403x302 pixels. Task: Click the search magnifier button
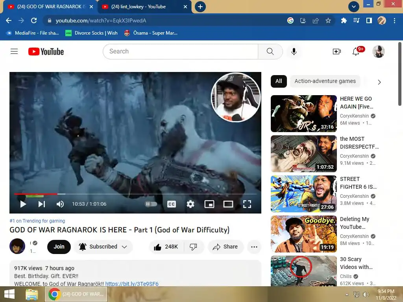270,52
